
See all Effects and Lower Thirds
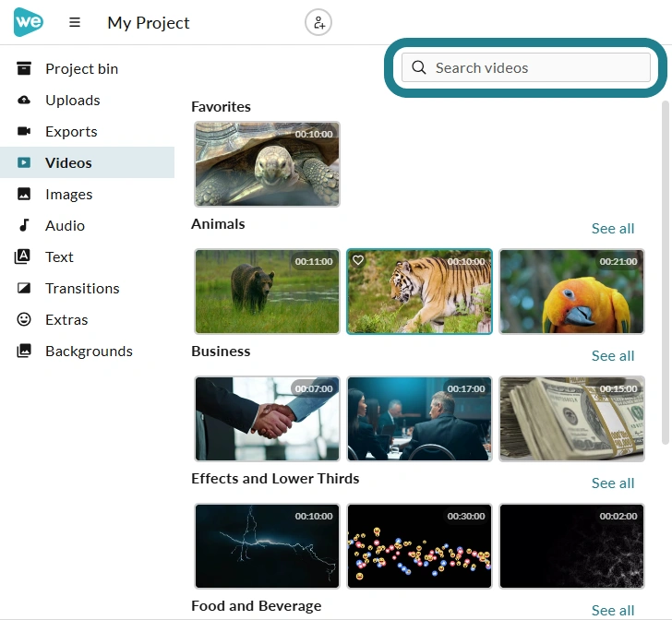613,483
